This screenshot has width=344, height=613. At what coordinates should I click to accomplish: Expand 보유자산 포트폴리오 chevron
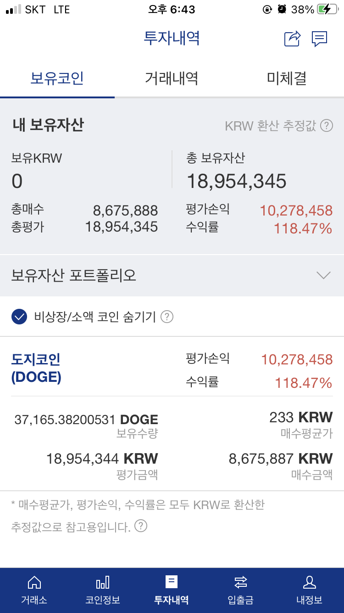(324, 275)
